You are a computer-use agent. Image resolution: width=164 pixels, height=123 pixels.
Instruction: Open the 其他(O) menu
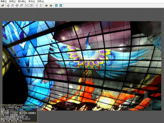click(32, 1)
